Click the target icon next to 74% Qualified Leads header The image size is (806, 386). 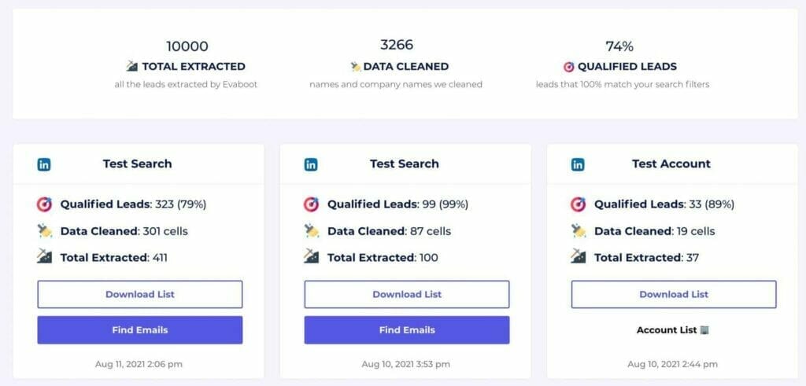568,67
